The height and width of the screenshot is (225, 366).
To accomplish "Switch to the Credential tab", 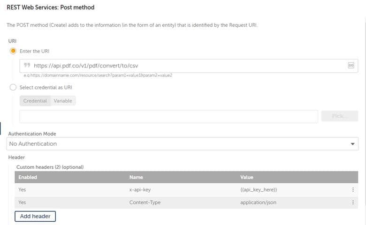I will point(35,101).
